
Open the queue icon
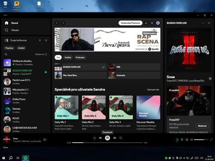pos(182,140)
